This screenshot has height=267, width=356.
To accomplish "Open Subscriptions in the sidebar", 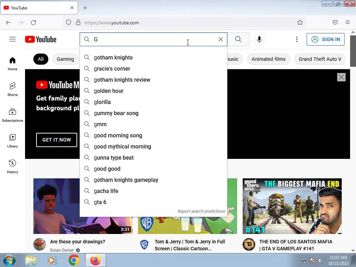I will point(13,115).
